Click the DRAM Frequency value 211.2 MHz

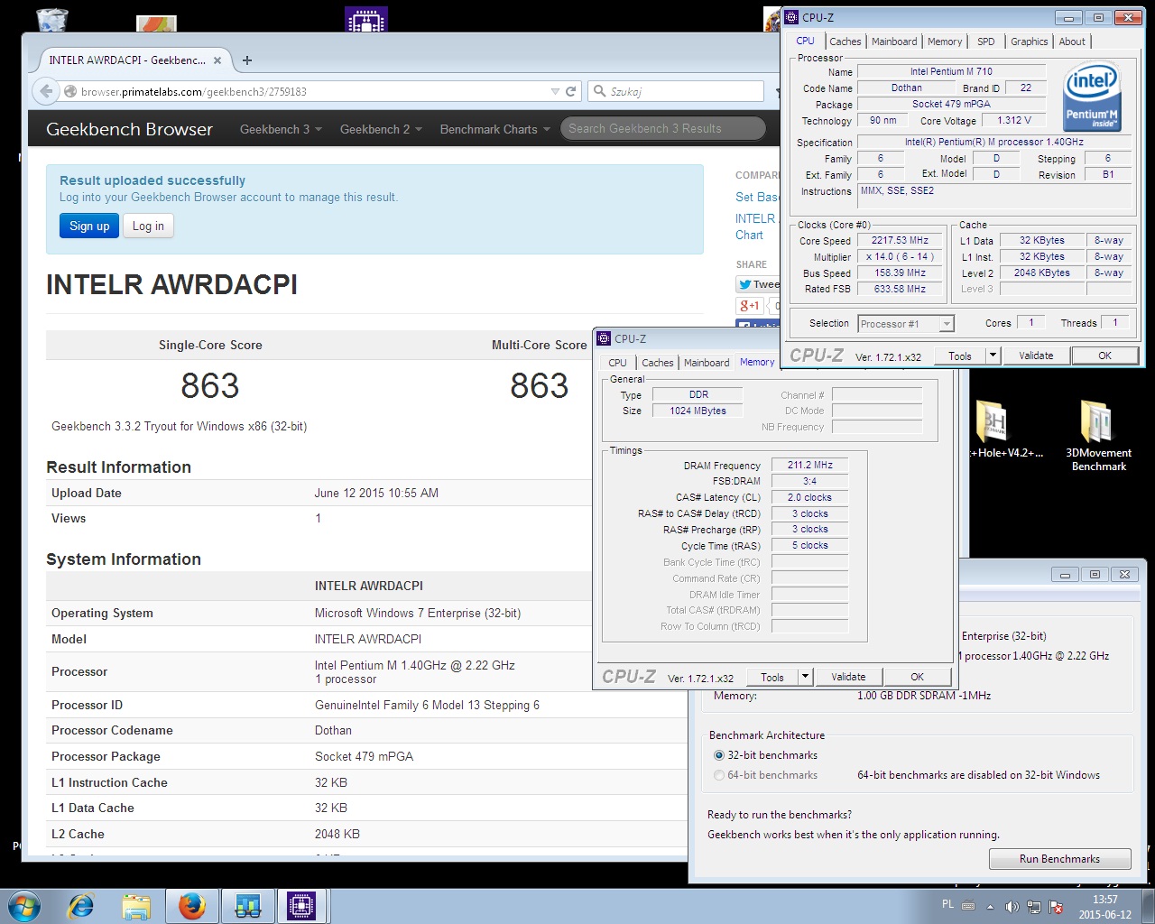click(x=809, y=466)
